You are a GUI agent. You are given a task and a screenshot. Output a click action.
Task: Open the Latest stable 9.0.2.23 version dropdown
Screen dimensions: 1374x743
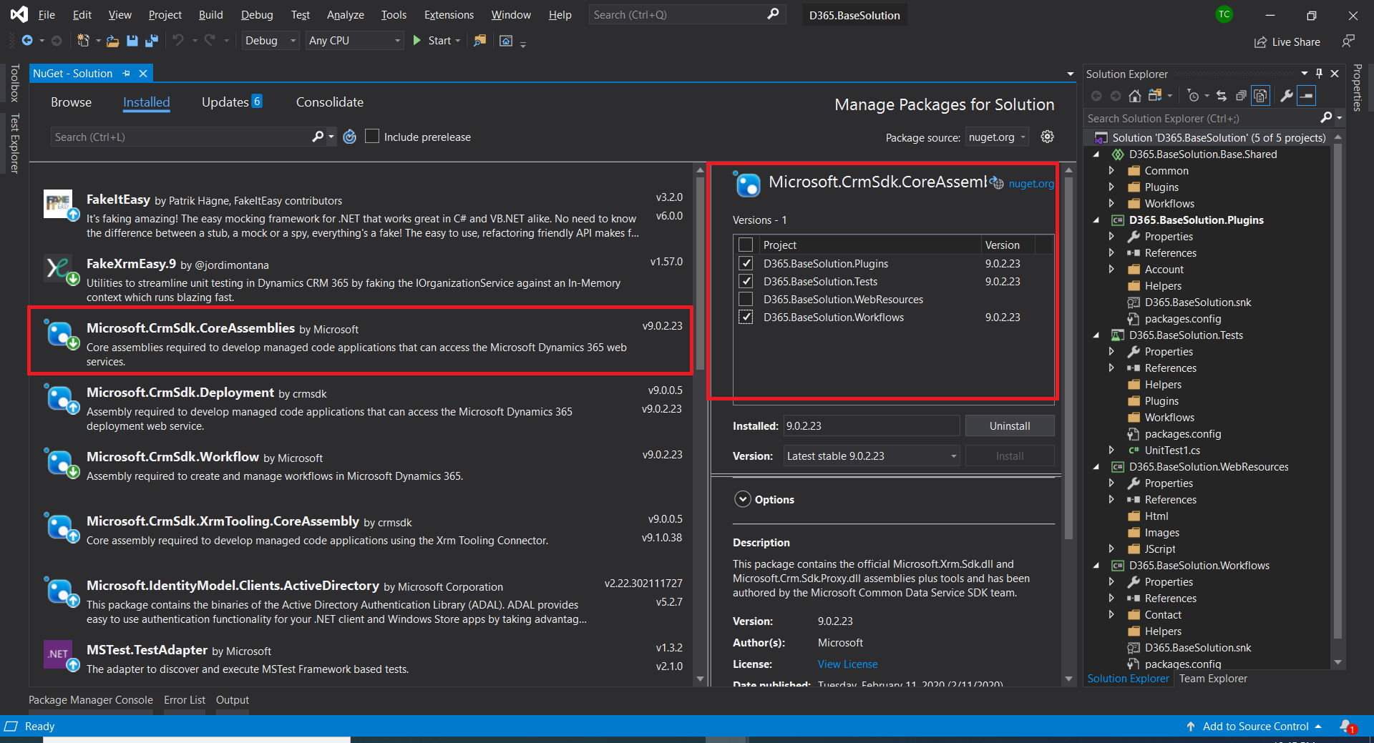click(x=871, y=456)
